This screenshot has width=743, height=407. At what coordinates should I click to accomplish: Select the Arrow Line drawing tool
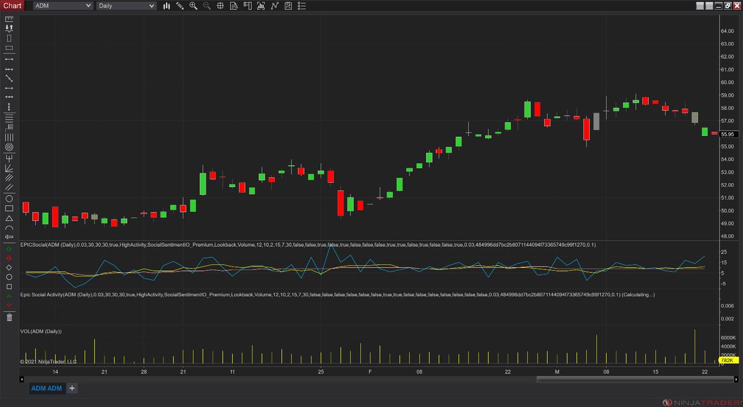9,88
